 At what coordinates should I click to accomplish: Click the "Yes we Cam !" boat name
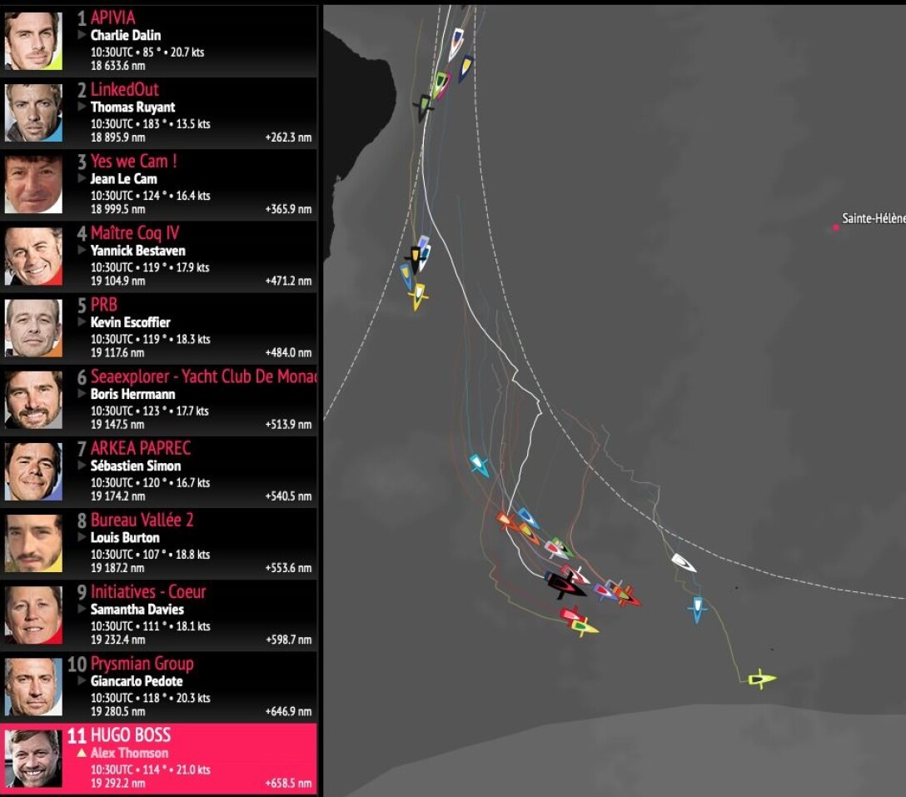[x=133, y=162]
